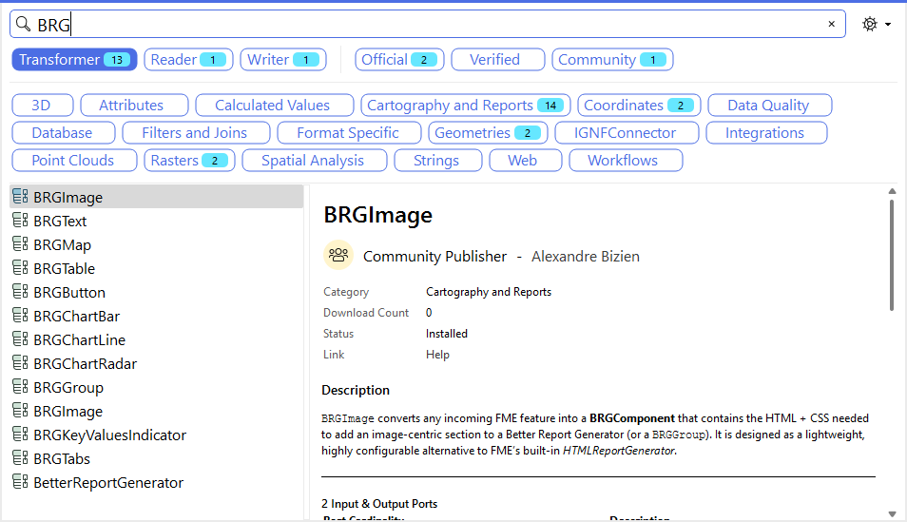Click transformer icon of selected BRGImage row
907x522 pixels.
point(20,196)
